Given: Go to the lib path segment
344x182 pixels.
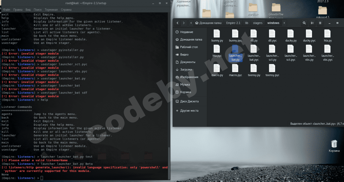Looking at the screenshot, I should pos(247,23).
